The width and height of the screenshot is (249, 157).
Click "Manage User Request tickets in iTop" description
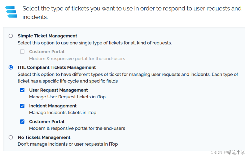coord(67,97)
